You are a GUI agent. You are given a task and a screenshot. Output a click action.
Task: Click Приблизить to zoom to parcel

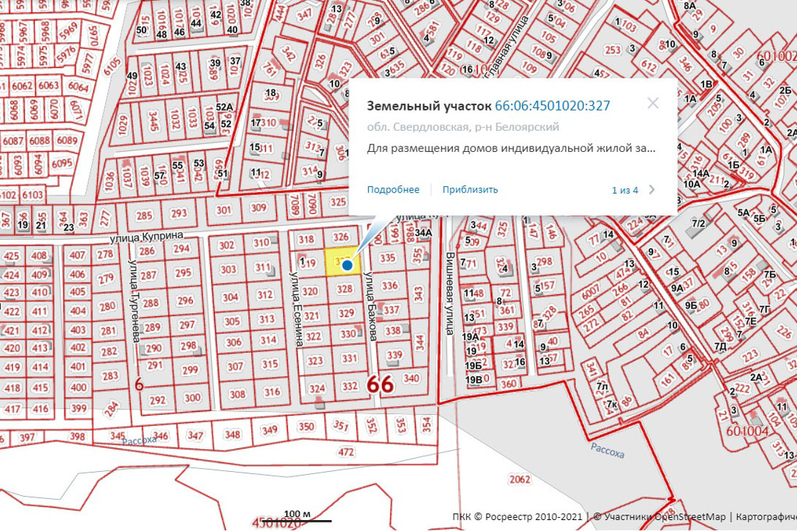tap(470, 189)
